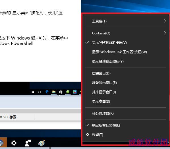Expand the 工具栏(T) submenu arrow
The height and width of the screenshot is (149, 170).
coord(165,21)
